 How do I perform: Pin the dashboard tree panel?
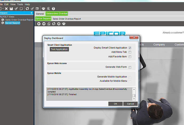pos(31,13)
